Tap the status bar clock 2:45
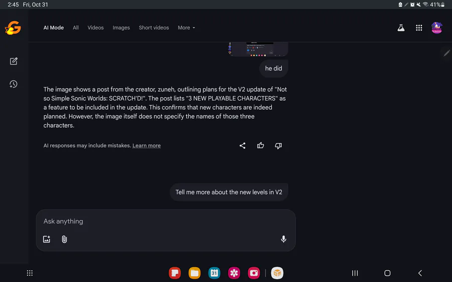Screen dimensions: 452x282 pyautogui.click(x=13, y=5)
